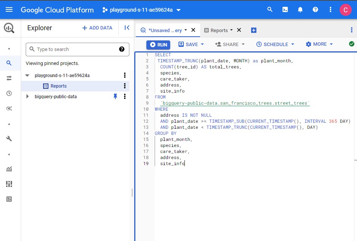This screenshot has height=241, width=357.
Task: Place cursor on SELECT line one
Action: pos(163,55)
